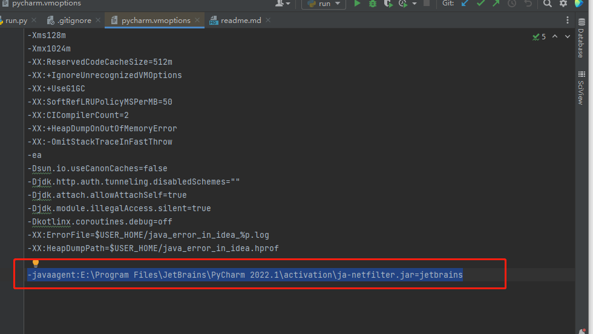Click the useCanonCaches=false line
Viewport: 593px width, 334px height.
(97, 168)
